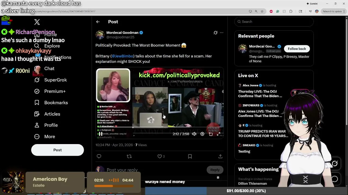Click the Grammarly extension icon
Viewport: 348px width, 195px height.
pyautogui.click(x=278, y=11)
